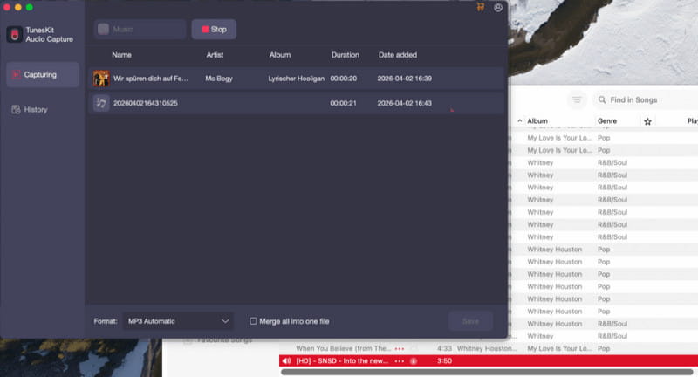This screenshot has height=377, width=698.
Task: Click the duration value 00:00:21
Action: coord(343,103)
